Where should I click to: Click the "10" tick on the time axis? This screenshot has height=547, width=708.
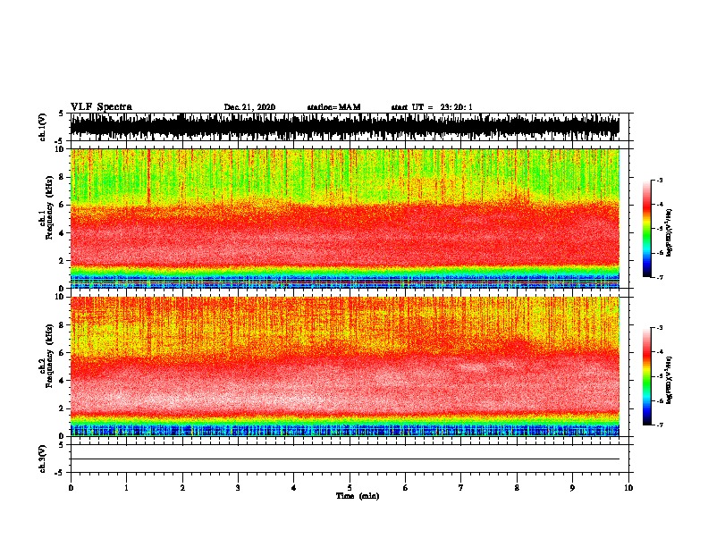click(628, 488)
